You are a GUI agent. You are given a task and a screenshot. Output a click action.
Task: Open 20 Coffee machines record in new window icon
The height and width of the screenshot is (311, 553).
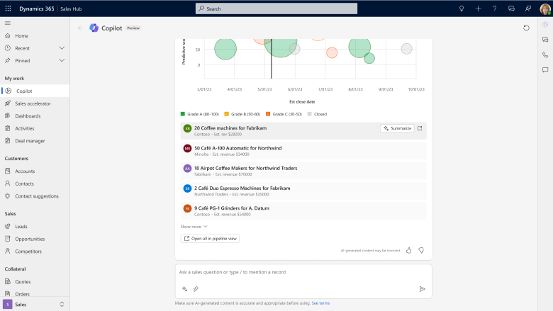420,128
